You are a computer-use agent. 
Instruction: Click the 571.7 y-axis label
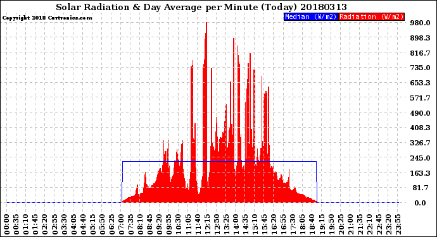pyautogui.click(x=420, y=98)
